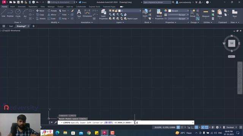Select the Polyline tool
Image resolution: width=243 pixels, height=136 pixels.
10,13
